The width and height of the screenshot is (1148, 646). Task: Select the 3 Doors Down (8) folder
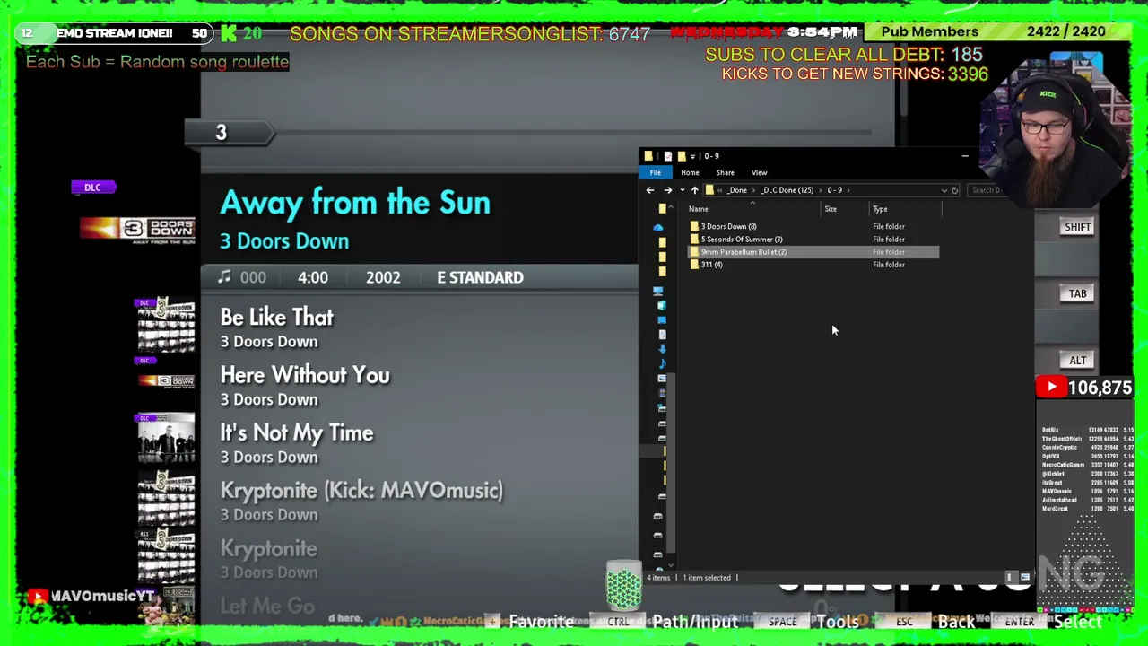[x=813, y=227]
